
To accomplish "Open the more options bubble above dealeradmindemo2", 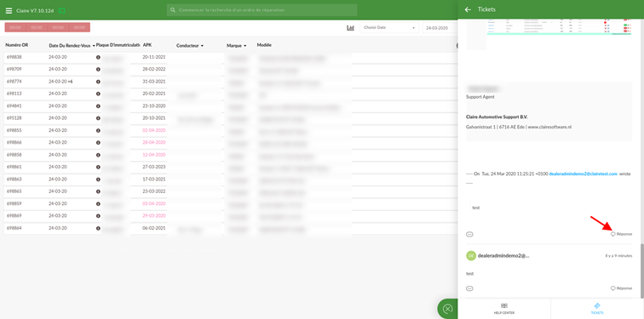I will pyautogui.click(x=470, y=234).
